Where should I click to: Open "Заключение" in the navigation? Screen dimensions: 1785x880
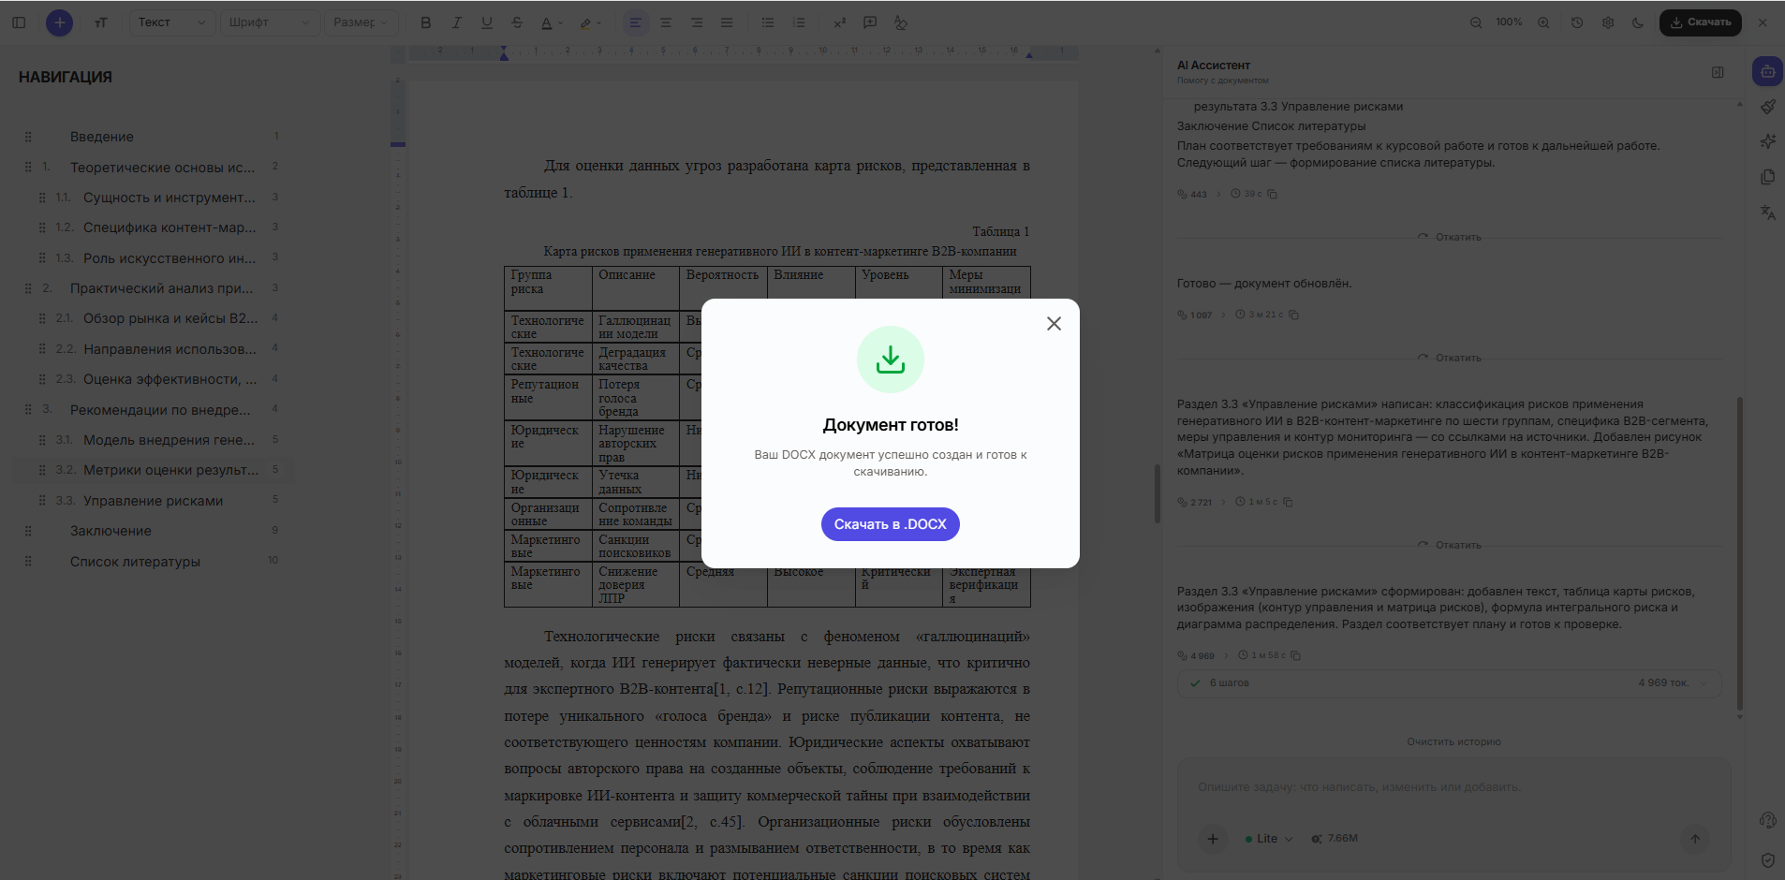click(x=111, y=531)
